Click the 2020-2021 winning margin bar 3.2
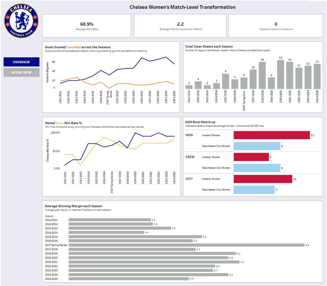 [154, 262]
